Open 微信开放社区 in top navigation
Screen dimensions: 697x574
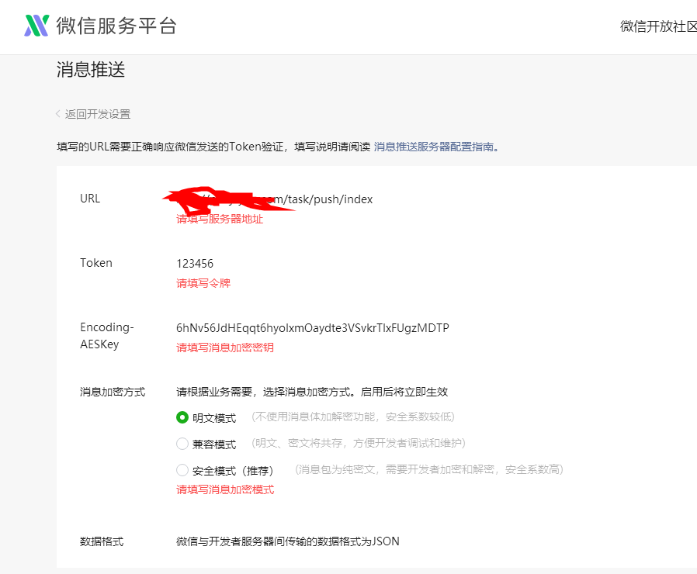pyautogui.click(x=658, y=26)
